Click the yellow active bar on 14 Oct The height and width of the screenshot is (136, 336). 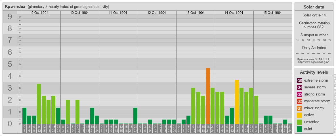pyautogui.click(x=237, y=102)
